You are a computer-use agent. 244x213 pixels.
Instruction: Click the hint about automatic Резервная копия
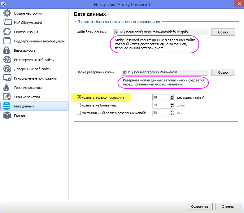[x=163, y=82]
